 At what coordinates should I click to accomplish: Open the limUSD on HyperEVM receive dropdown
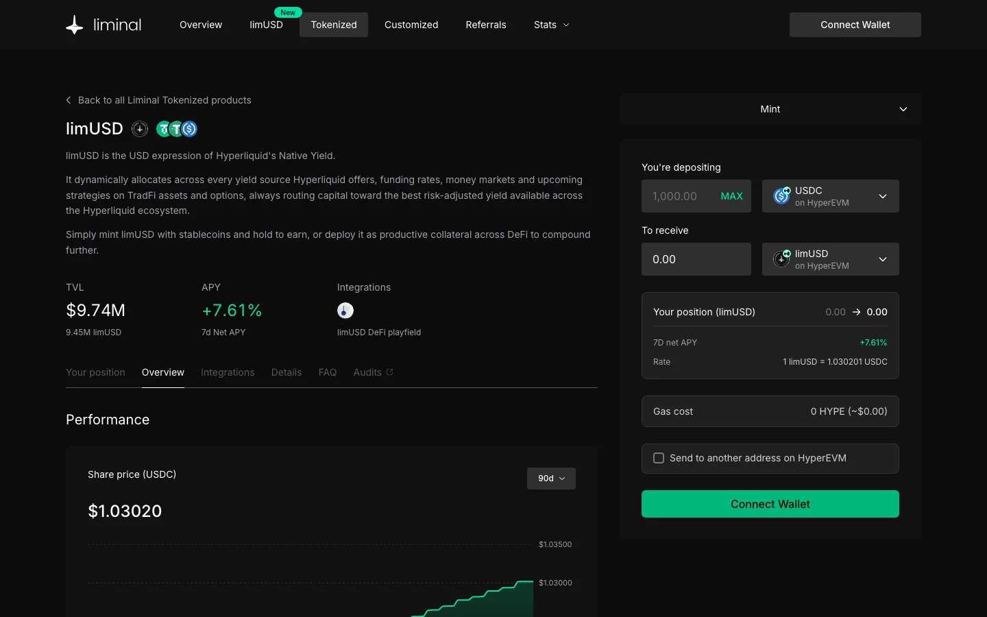click(831, 259)
